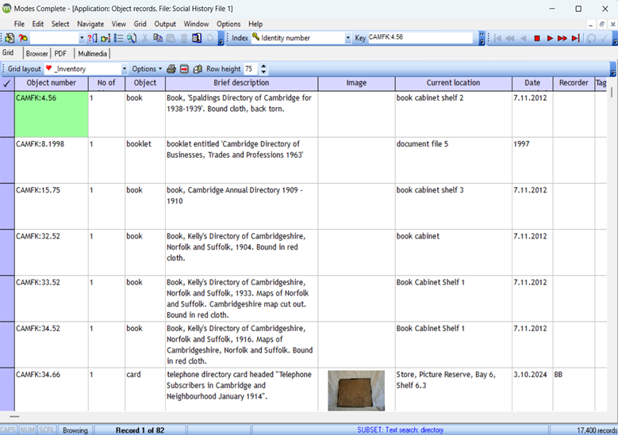The height and width of the screenshot is (435, 618).
Task: Toggle the select-all checkmark column header
Action: point(7,83)
